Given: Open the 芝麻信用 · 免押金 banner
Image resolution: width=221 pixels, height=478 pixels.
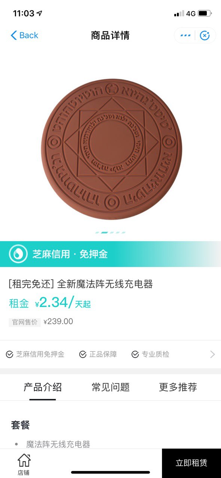Looking at the screenshot, I should (110, 254).
